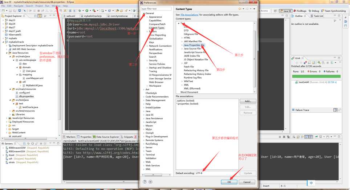This screenshot has height=190, width=350.
Task: Select the User.java file icon in tree
Action: (24, 71)
